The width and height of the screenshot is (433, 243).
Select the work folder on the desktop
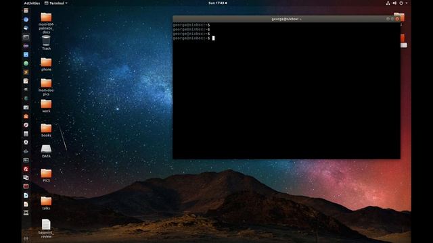(46, 104)
